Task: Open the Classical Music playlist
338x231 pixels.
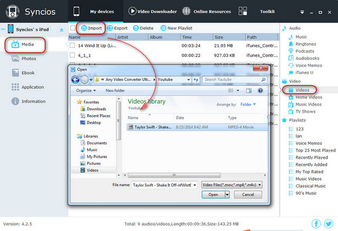Action: click(307, 186)
